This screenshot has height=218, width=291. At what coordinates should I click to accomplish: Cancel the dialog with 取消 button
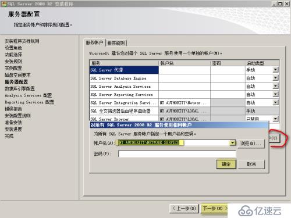point(251,164)
